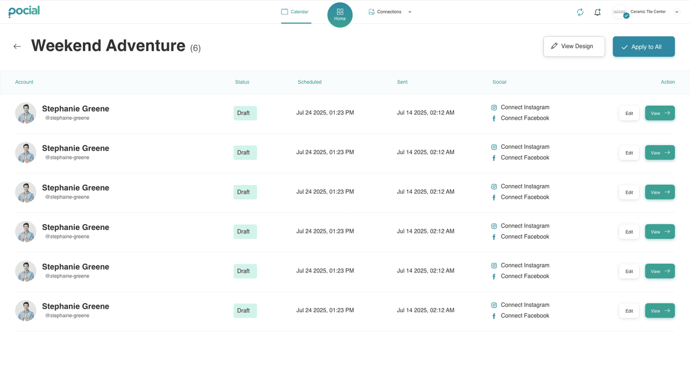Connect Instagram in the fifth row
This screenshot has width=690, height=388.
520,266
